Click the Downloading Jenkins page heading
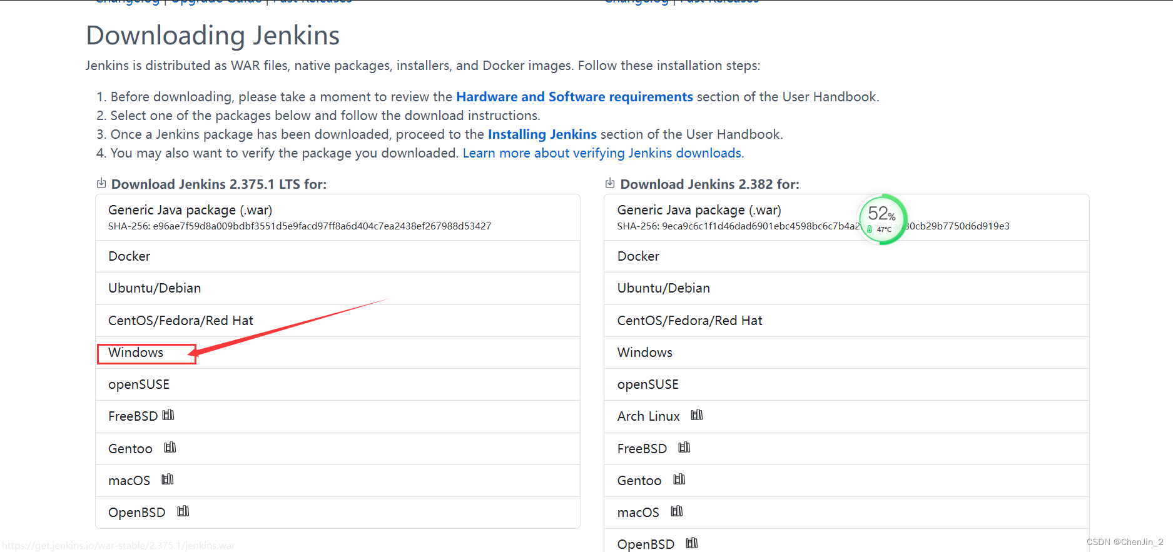The height and width of the screenshot is (552, 1173). [213, 36]
